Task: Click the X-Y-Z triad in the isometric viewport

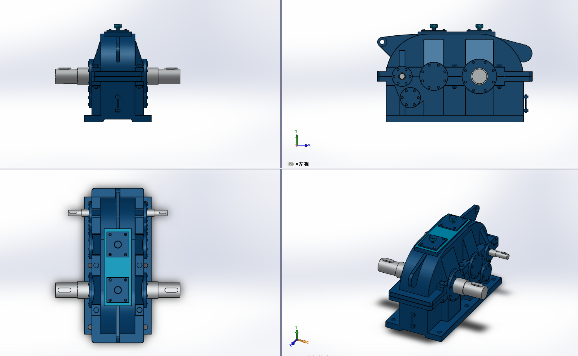Action: coord(299,337)
